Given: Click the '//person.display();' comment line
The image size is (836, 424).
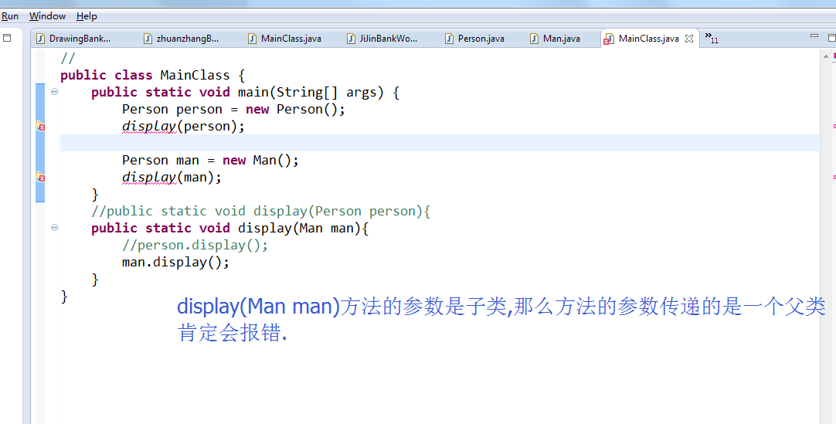Looking at the screenshot, I should [195, 245].
